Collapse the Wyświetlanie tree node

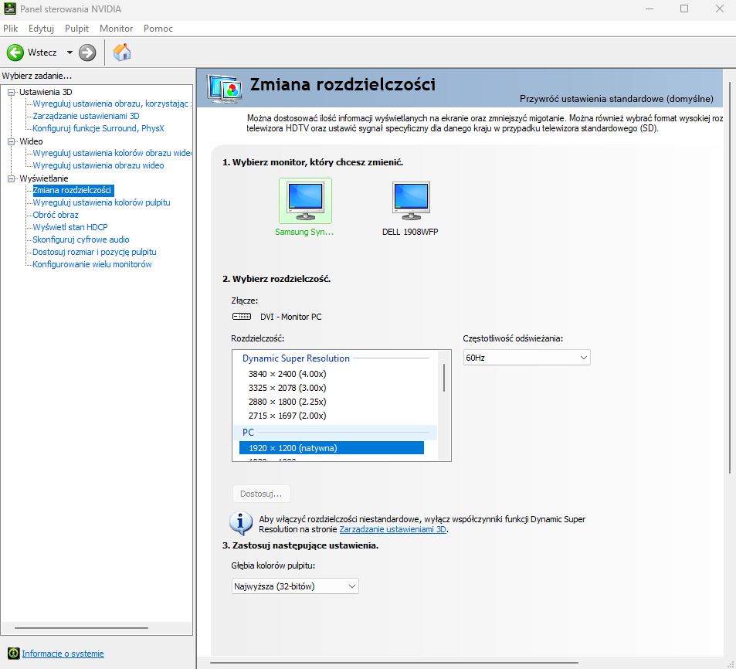tap(12, 178)
